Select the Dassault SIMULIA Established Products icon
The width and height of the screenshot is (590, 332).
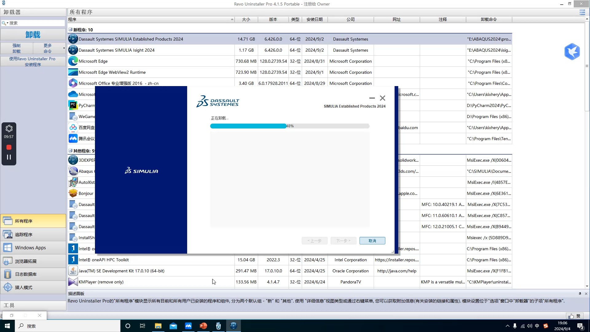(73, 39)
